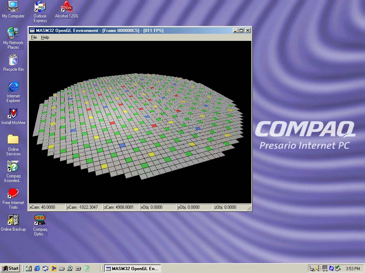Select the Compaq Knowledge desktop icon

[13, 172]
